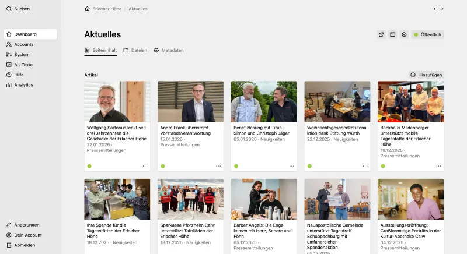Toggle status dot of Backhaus Mildenberger article
467x254 pixels.
tap(383, 166)
